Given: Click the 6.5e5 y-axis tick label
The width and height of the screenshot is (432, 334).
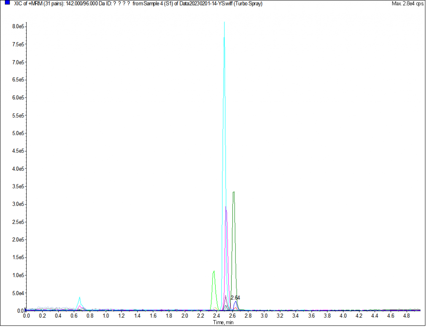Looking at the screenshot, I should 18,80.
